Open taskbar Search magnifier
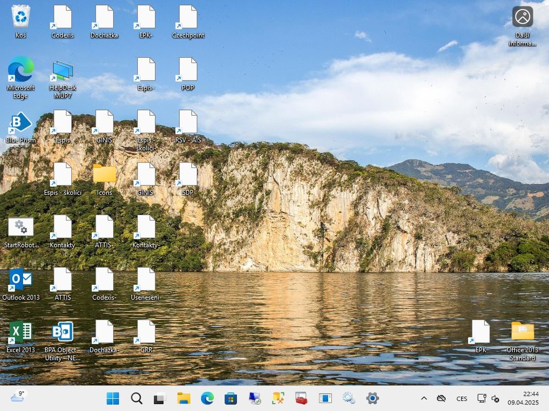The width and height of the screenshot is (549, 411). coord(137,398)
